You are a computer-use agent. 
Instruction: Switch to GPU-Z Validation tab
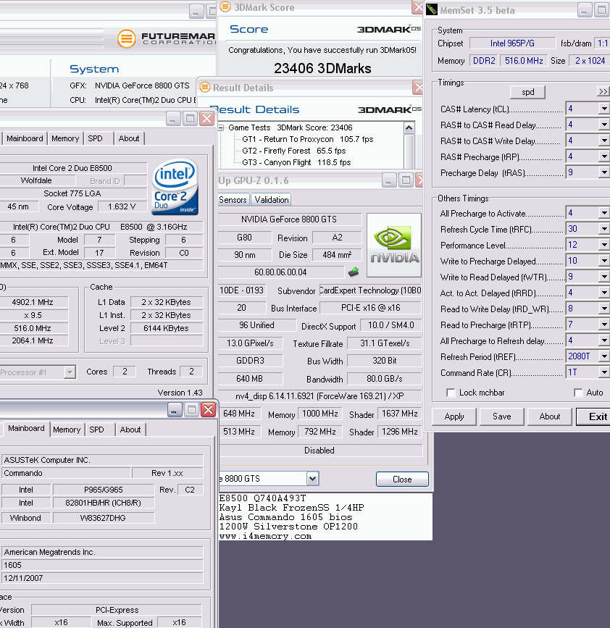click(272, 200)
